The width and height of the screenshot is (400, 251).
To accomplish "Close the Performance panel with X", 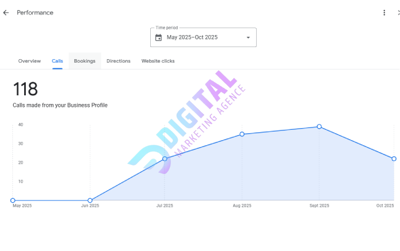I will point(398,13).
